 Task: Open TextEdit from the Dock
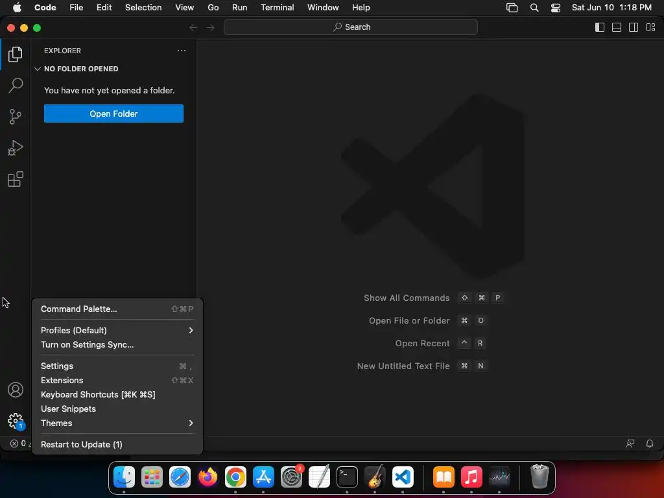[x=319, y=477]
